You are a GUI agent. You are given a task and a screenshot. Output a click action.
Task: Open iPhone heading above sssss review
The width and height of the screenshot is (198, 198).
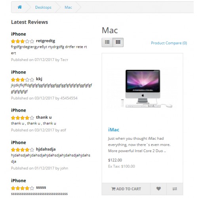pyautogui.click(x=19, y=181)
